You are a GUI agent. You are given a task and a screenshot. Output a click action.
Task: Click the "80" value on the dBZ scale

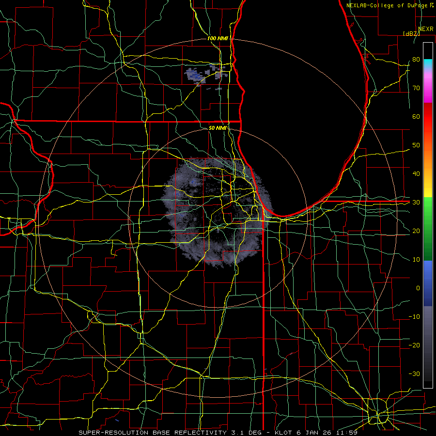pos(416,59)
